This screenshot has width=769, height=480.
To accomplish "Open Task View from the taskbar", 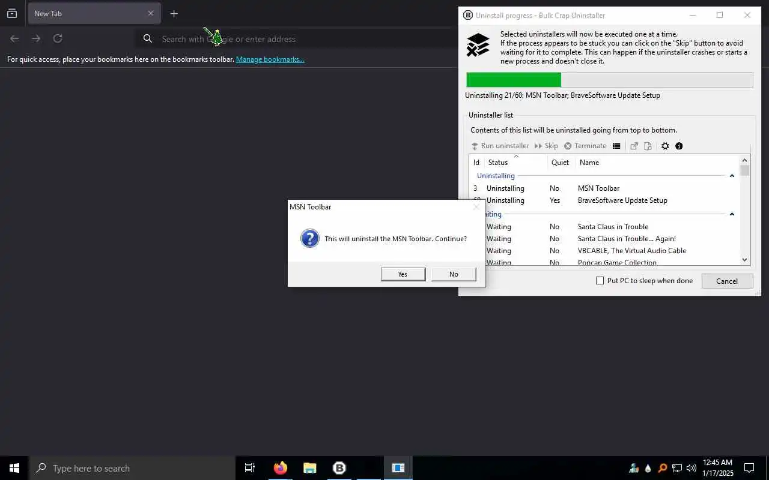I will point(250,468).
